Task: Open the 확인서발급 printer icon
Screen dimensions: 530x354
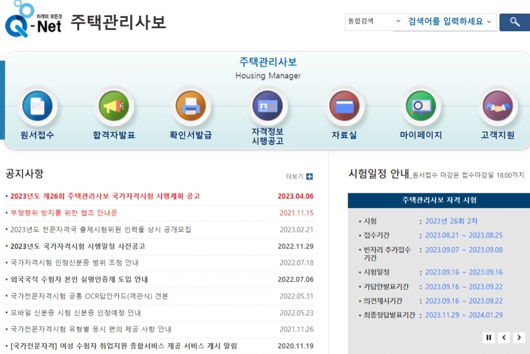Action: (x=191, y=106)
